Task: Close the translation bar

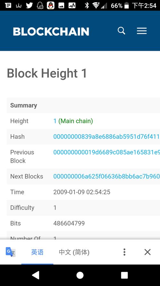Action: click(148, 252)
